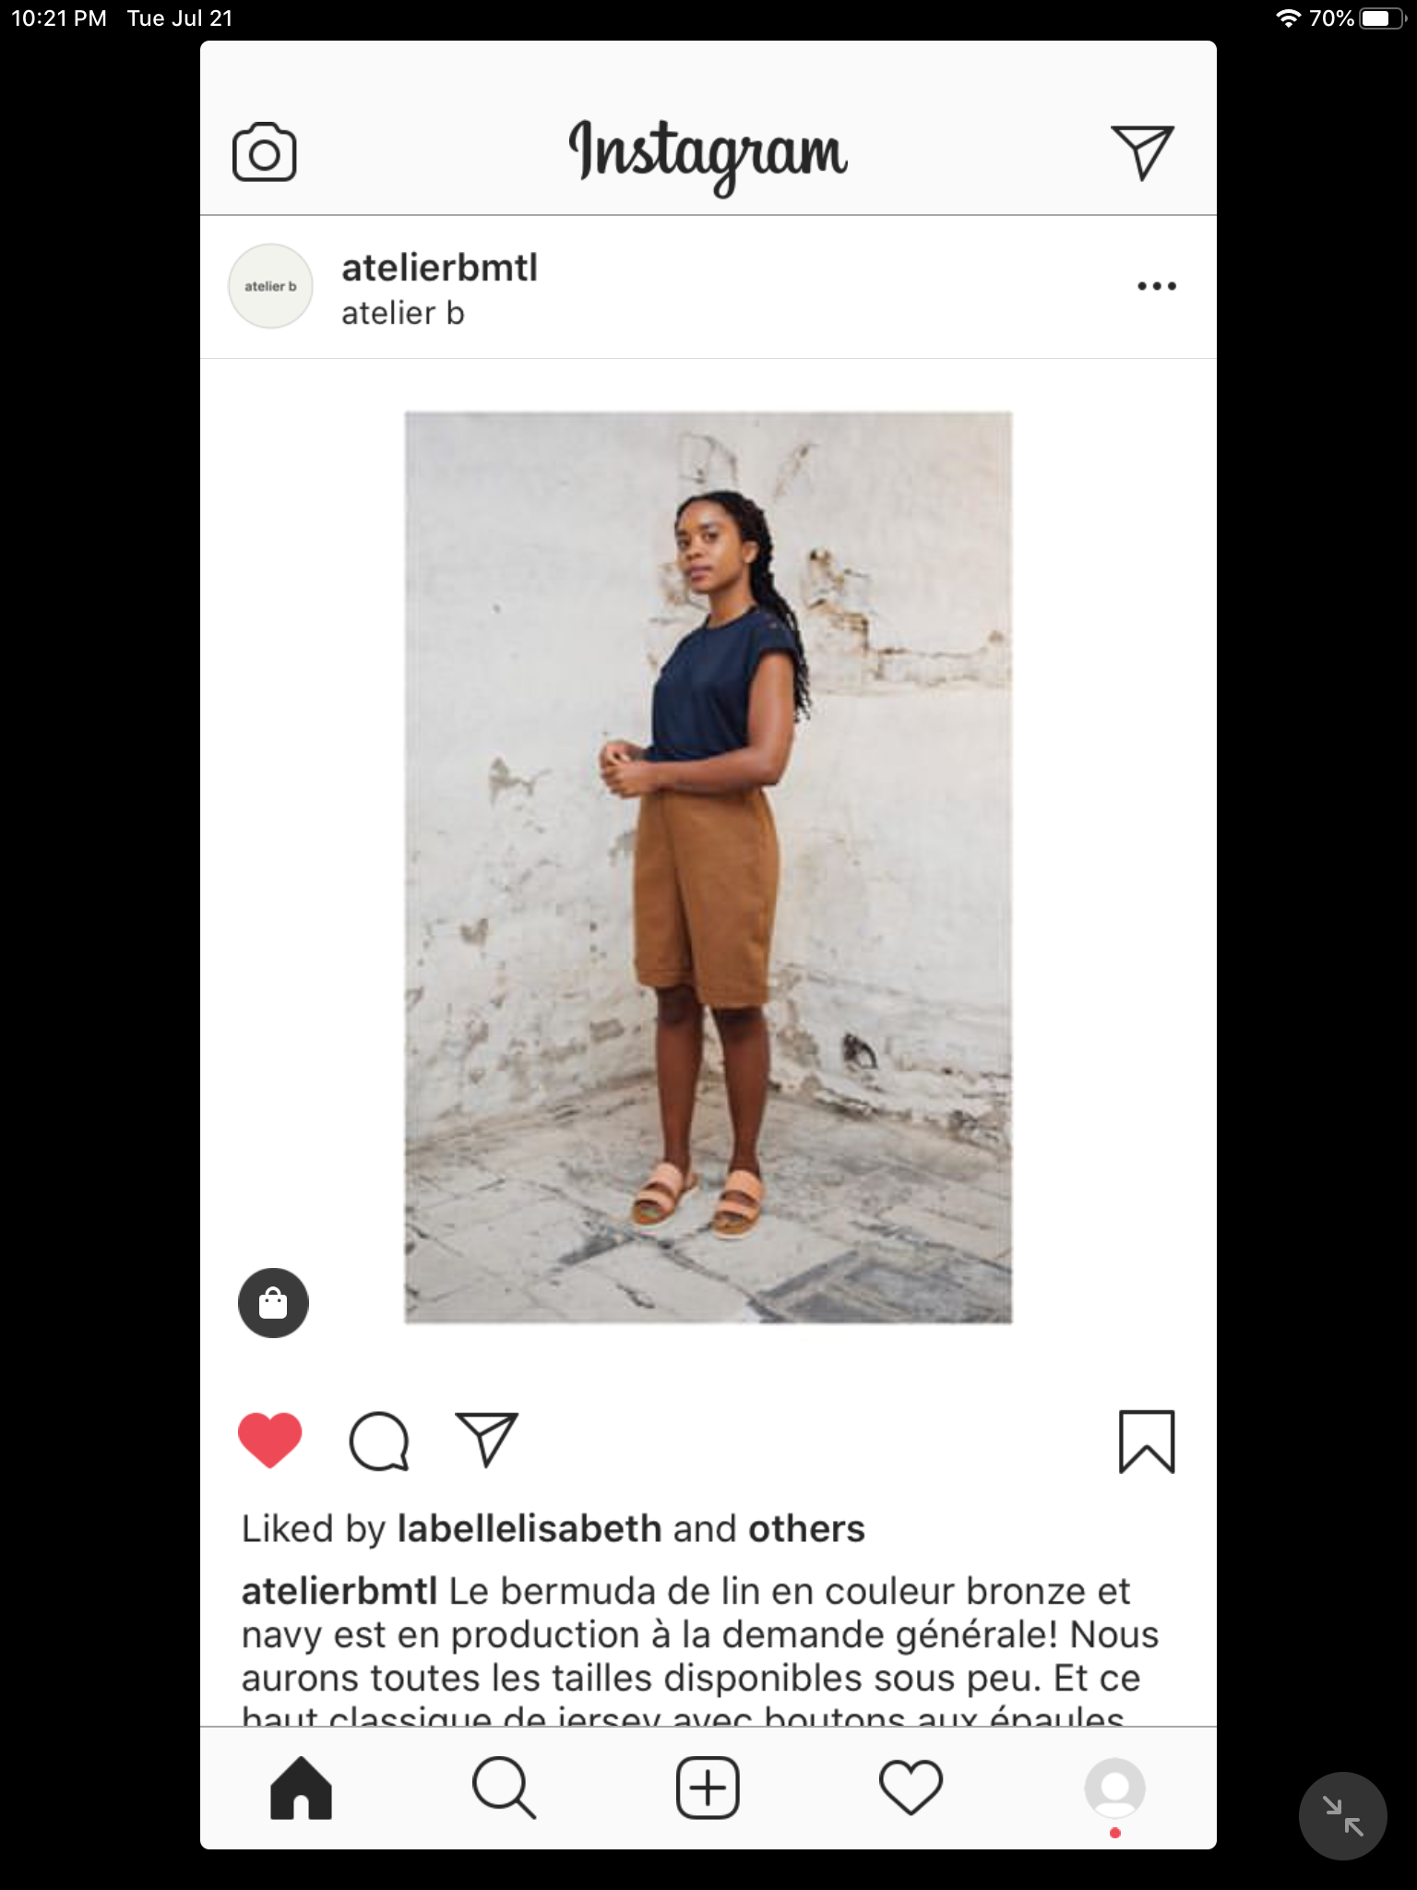1417x1890 pixels.
Task: Open labellelisabeth's profile from likes
Action: [530, 1529]
